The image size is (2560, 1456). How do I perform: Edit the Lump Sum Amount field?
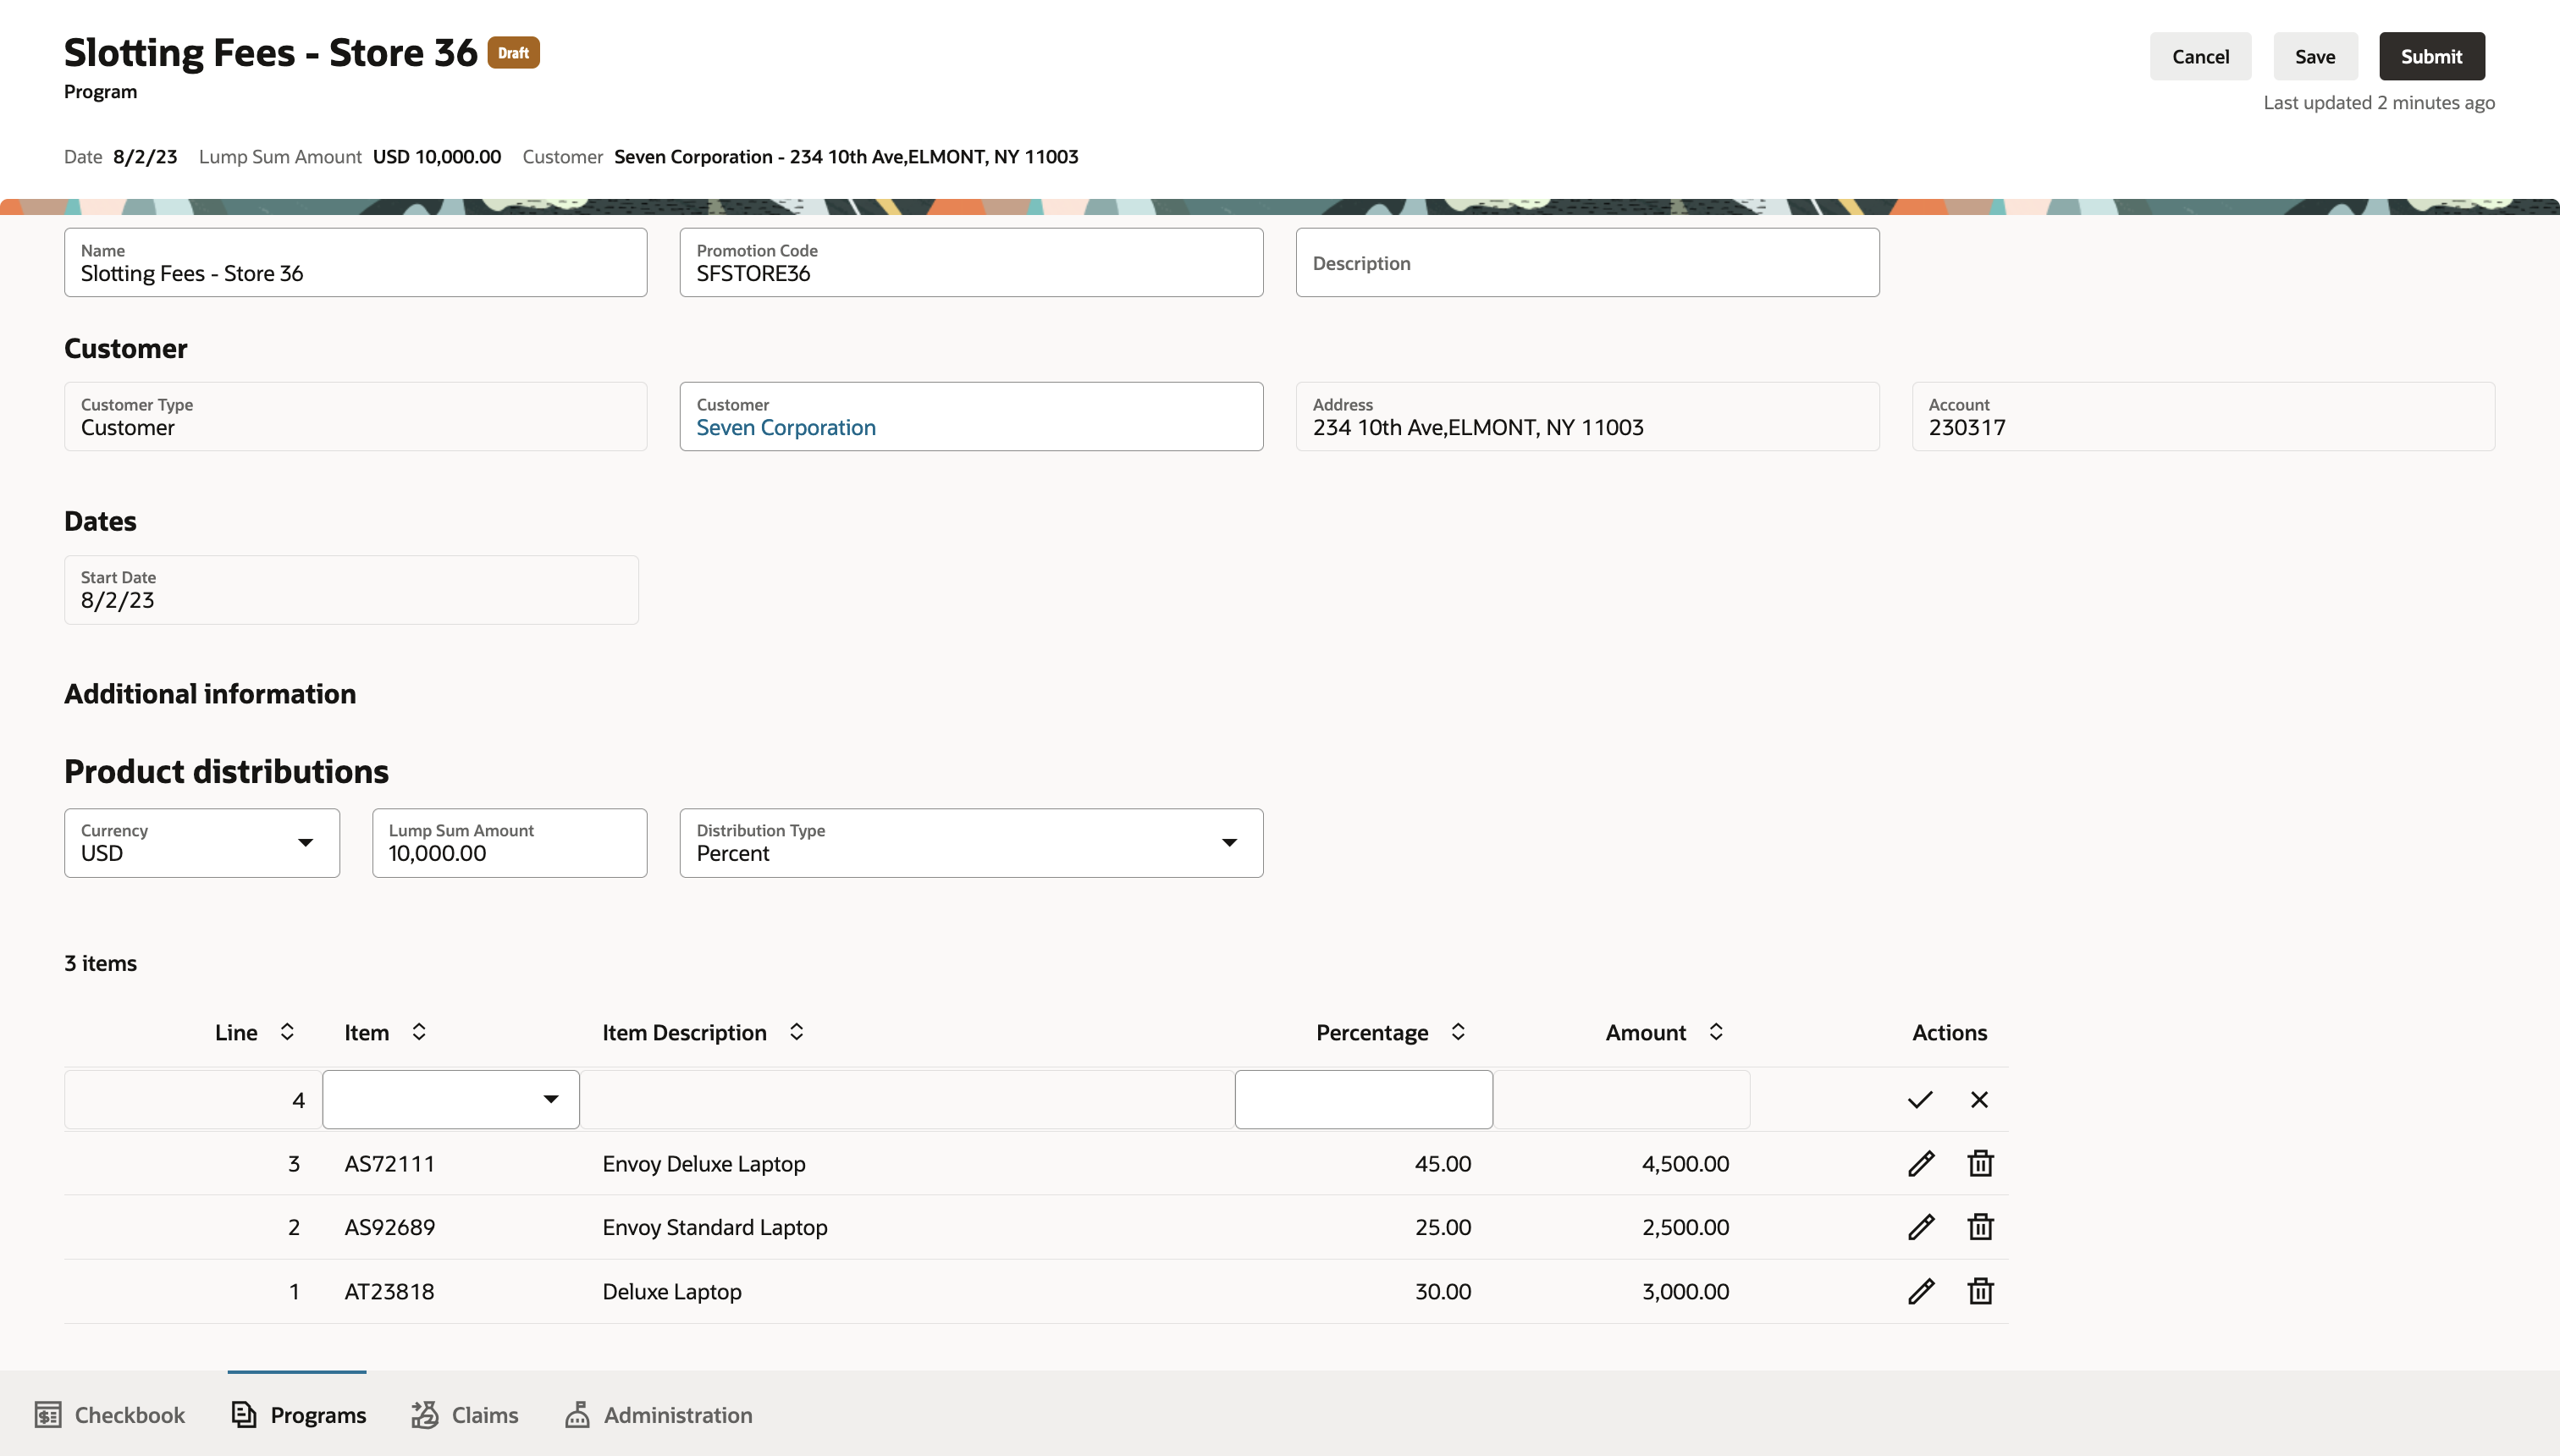point(510,843)
